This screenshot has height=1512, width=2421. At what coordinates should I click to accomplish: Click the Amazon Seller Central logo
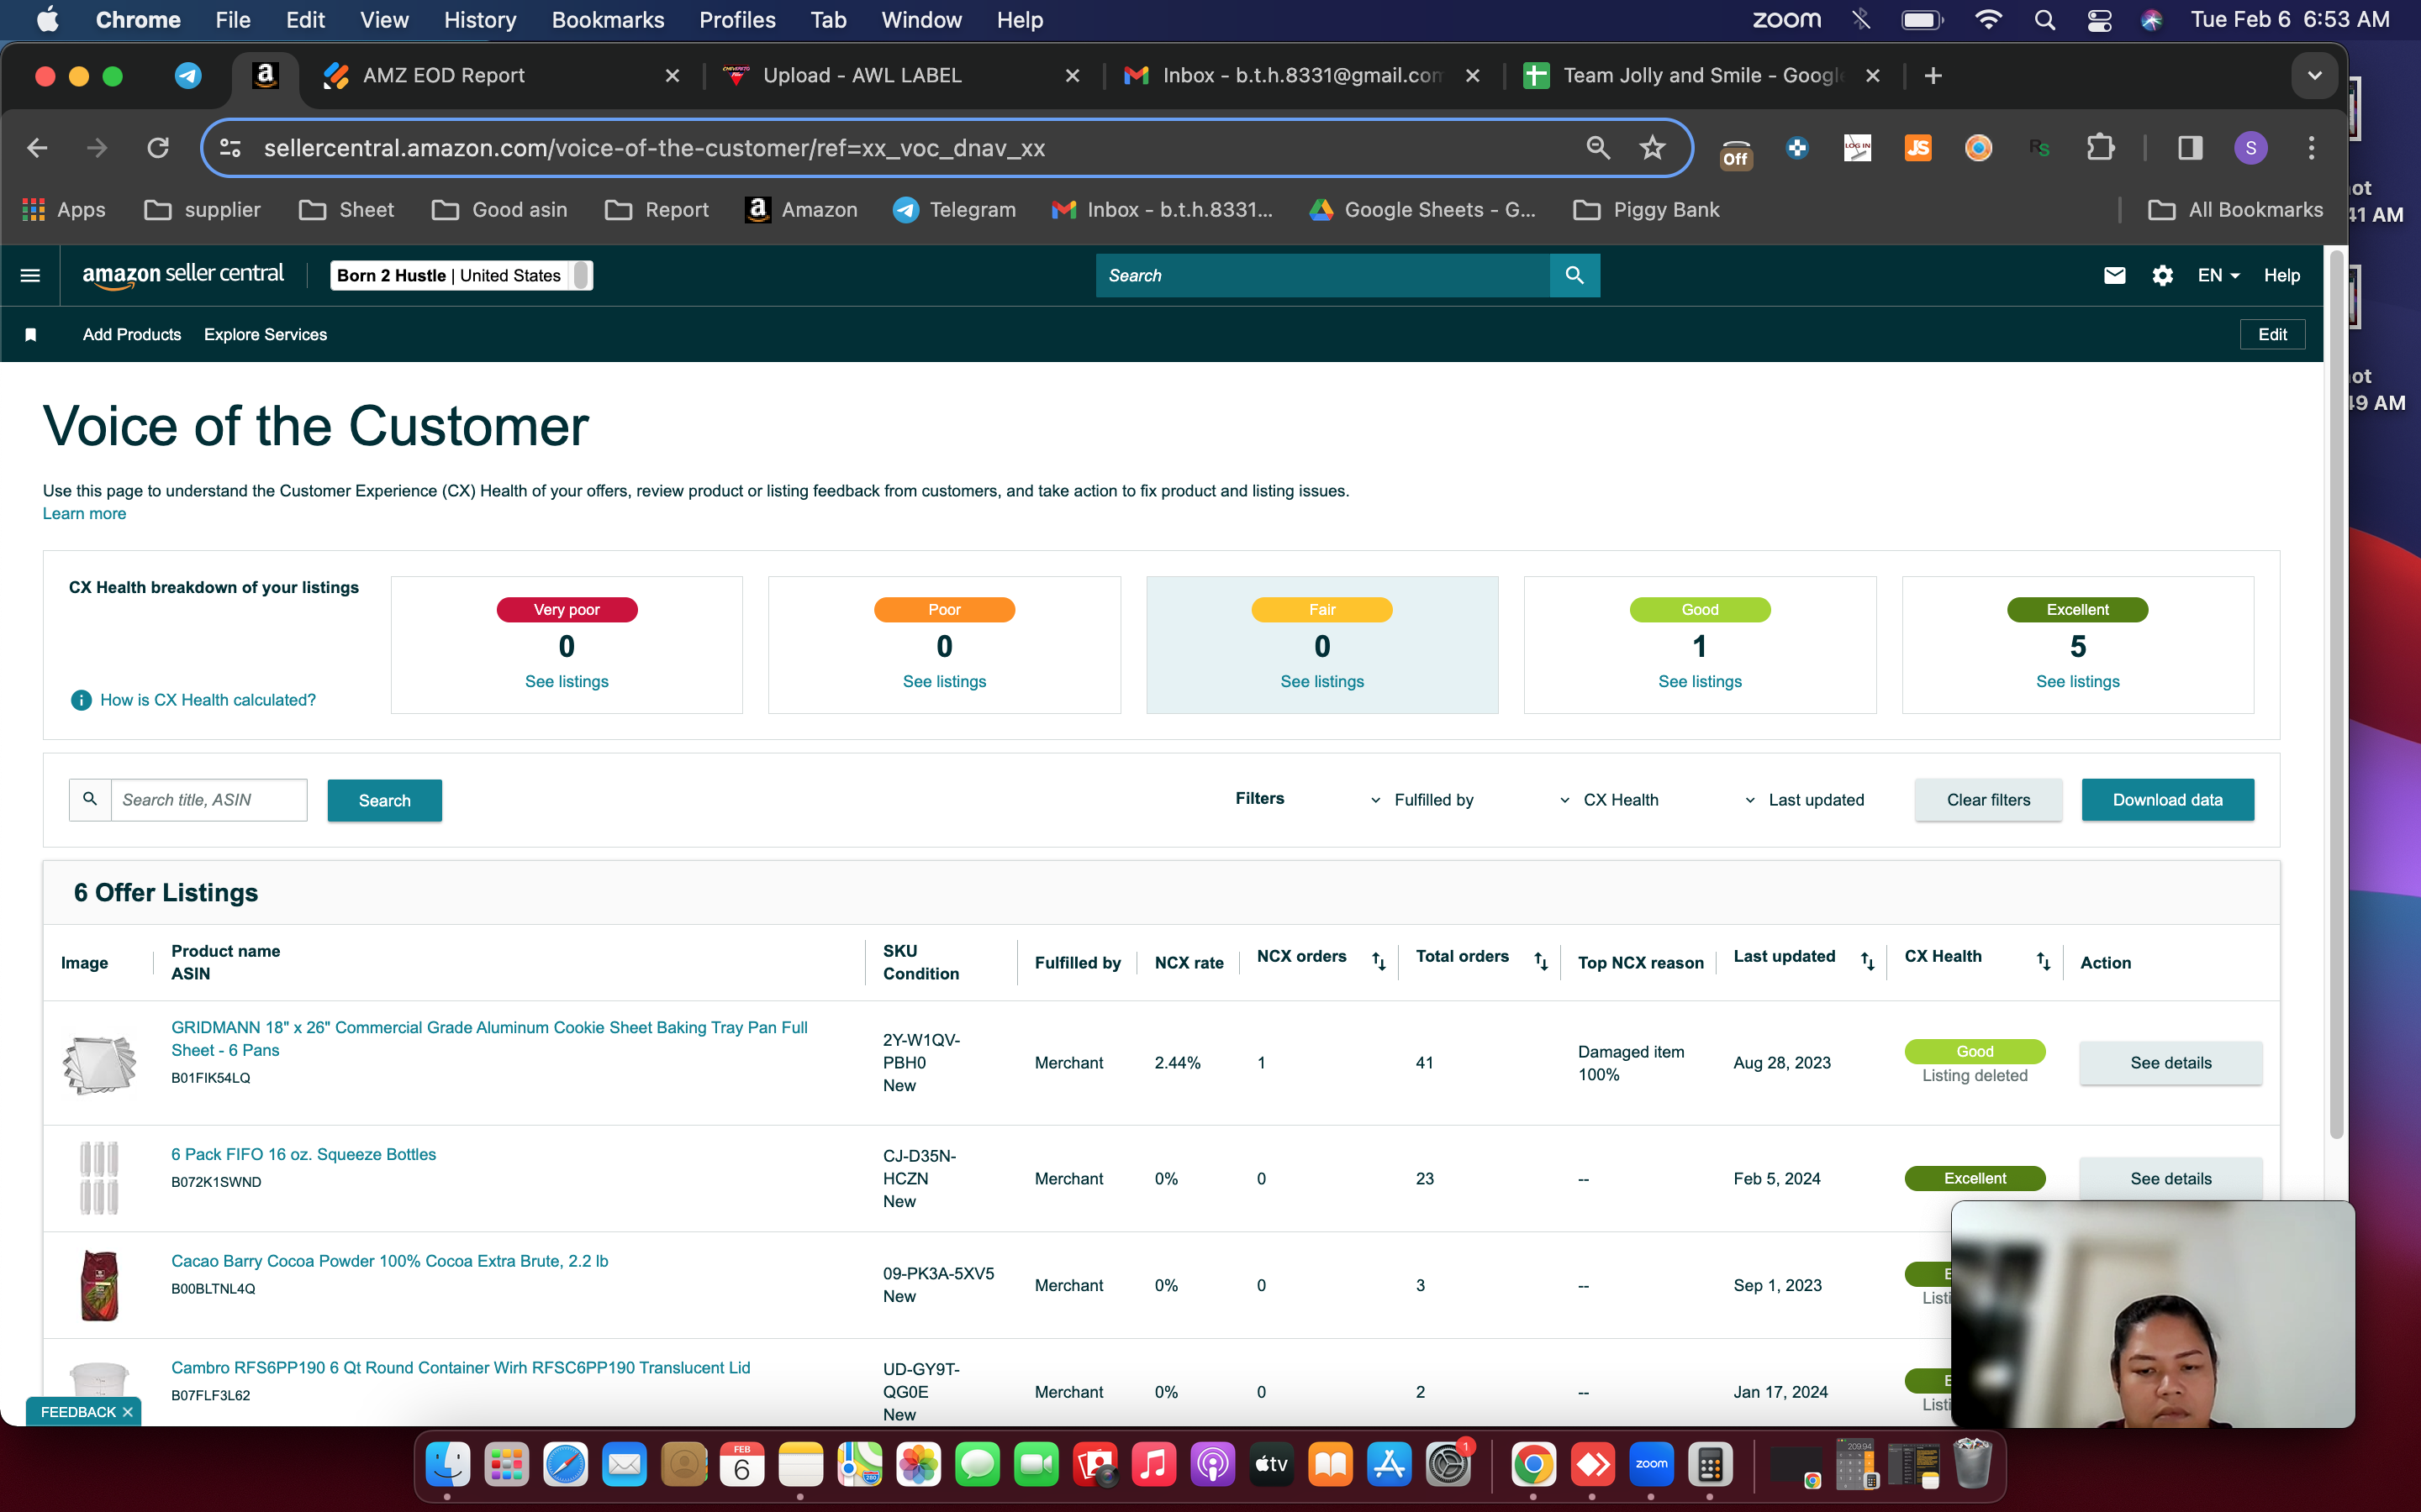point(183,275)
